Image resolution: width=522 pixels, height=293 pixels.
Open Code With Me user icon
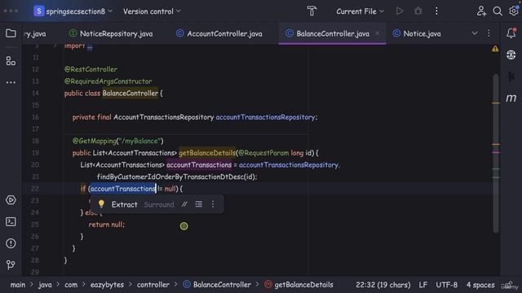tap(481, 11)
